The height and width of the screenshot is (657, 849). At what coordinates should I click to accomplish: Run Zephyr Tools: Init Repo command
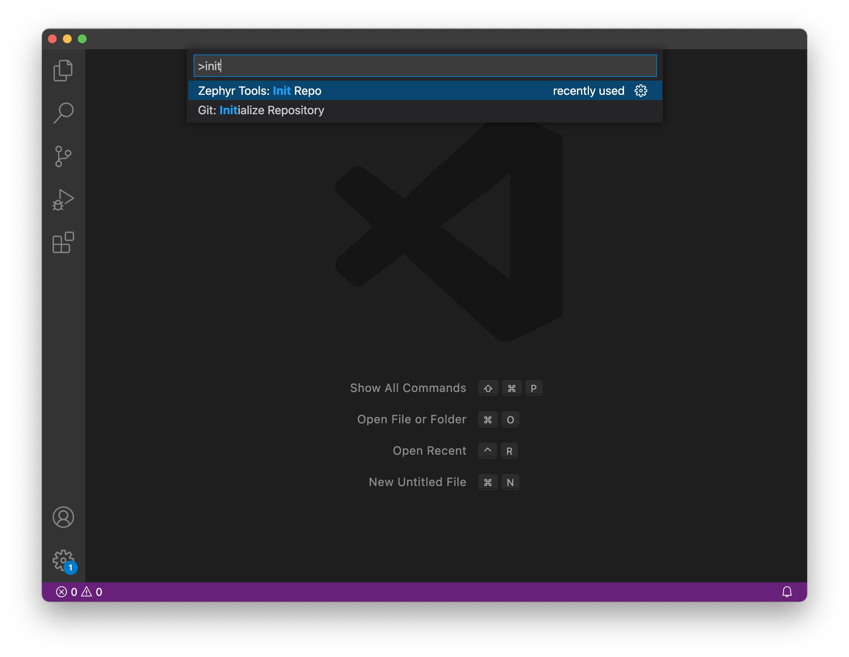coord(260,91)
